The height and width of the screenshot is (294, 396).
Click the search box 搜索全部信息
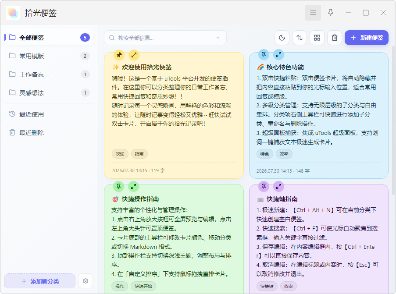click(x=165, y=38)
